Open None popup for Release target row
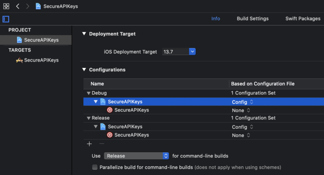The image size is (324, 175). (x=241, y=135)
